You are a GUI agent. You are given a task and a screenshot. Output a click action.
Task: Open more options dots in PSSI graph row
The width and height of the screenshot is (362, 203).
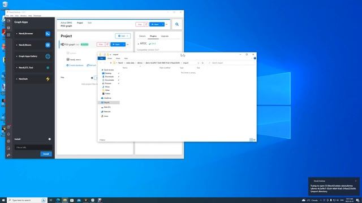[x=127, y=45]
